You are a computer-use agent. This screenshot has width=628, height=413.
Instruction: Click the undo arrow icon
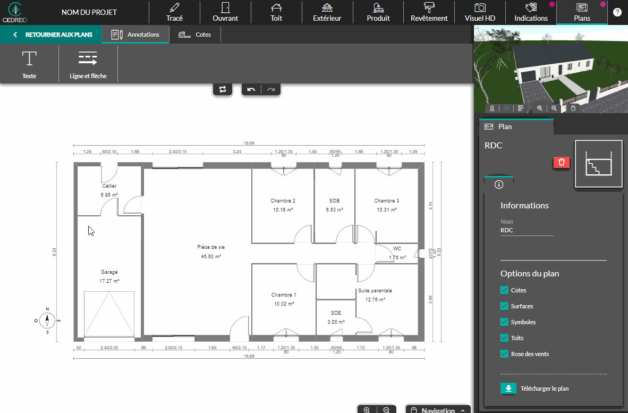251,89
